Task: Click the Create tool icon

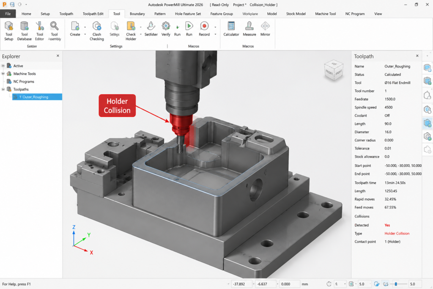Action: pos(75,26)
